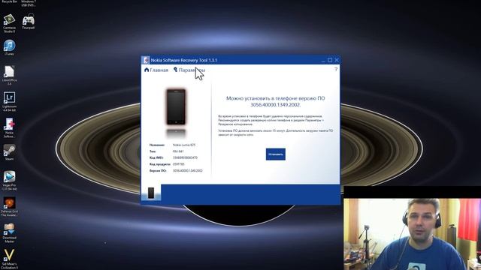Open Defense Grid The Awakening icon
481x270 pixels.
coord(9,207)
